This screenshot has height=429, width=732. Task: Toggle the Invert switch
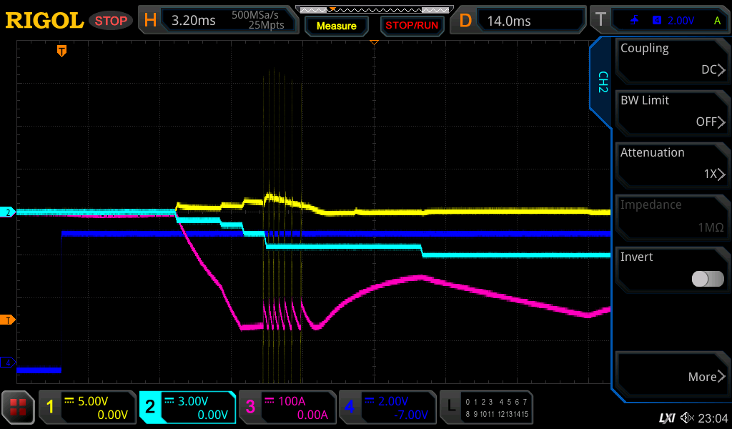(x=708, y=279)
